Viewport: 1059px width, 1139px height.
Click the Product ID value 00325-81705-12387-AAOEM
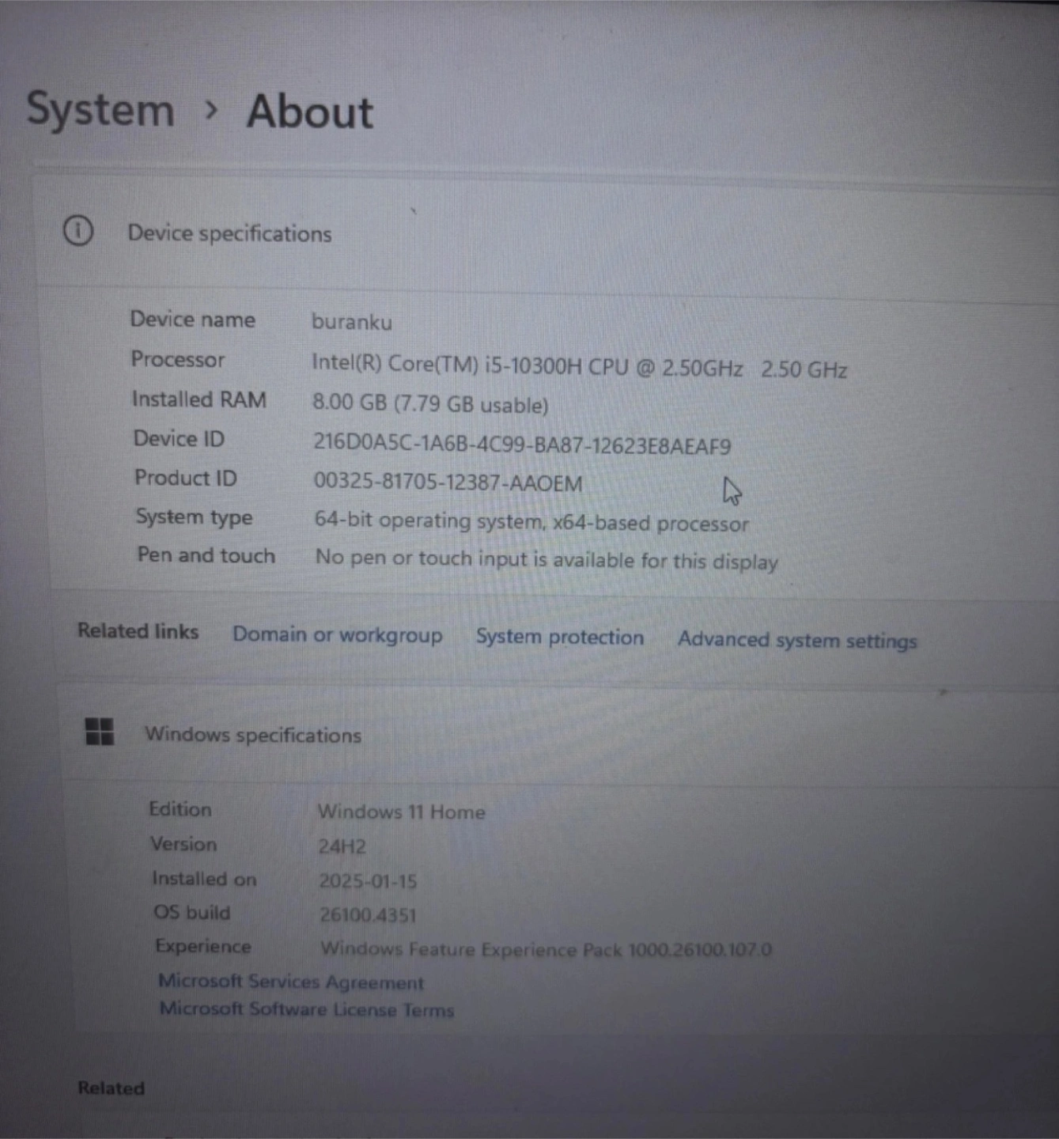pyautogui.click(x=448, y=482)
